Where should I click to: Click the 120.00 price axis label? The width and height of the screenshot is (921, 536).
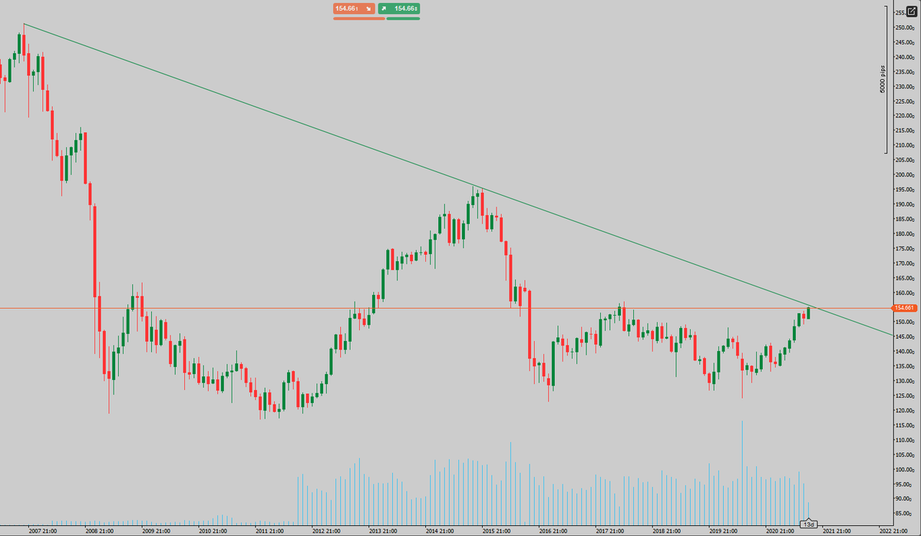[x=906, y=411]
